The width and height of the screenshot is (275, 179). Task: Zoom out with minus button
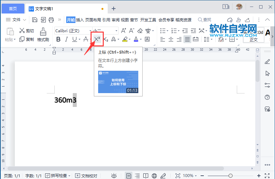[202, 175]
